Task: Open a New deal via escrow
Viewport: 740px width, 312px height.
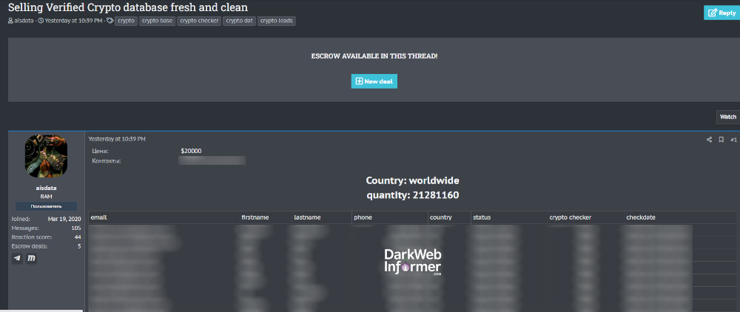Action: coord(374,81)
